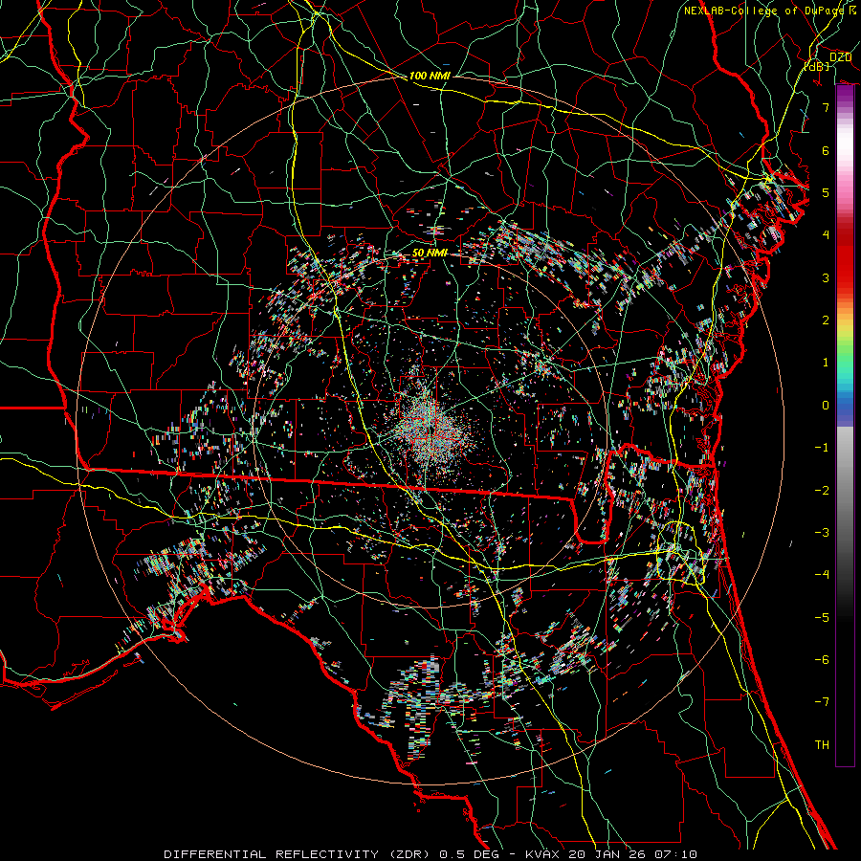This screenshot has width=861, height=861.
Task: Select the gray band near -2 dB
Action: click(845, 488)
